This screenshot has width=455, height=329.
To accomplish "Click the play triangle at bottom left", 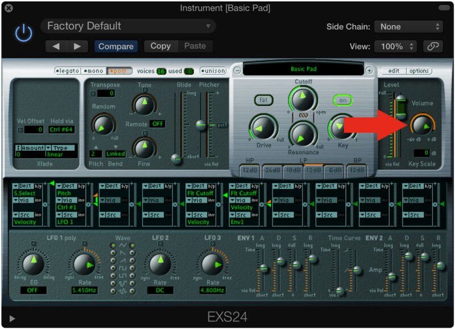I will coord(12,319).
